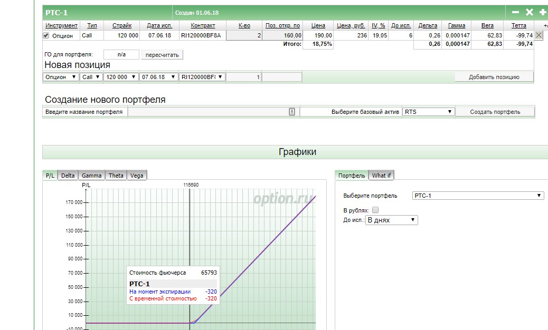Click the Итого 18,75% total cell

(x=318, y=44)
